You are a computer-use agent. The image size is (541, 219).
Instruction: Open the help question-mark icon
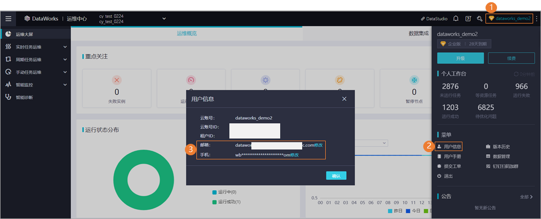coord(468,19)
